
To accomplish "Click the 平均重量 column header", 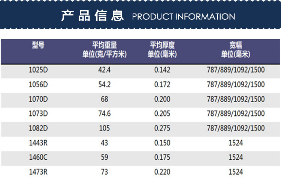I will [x=105, y=50].
